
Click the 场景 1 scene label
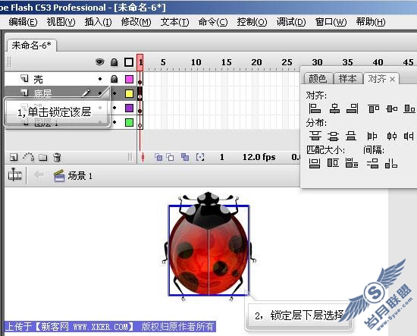(x=80, y=176)
